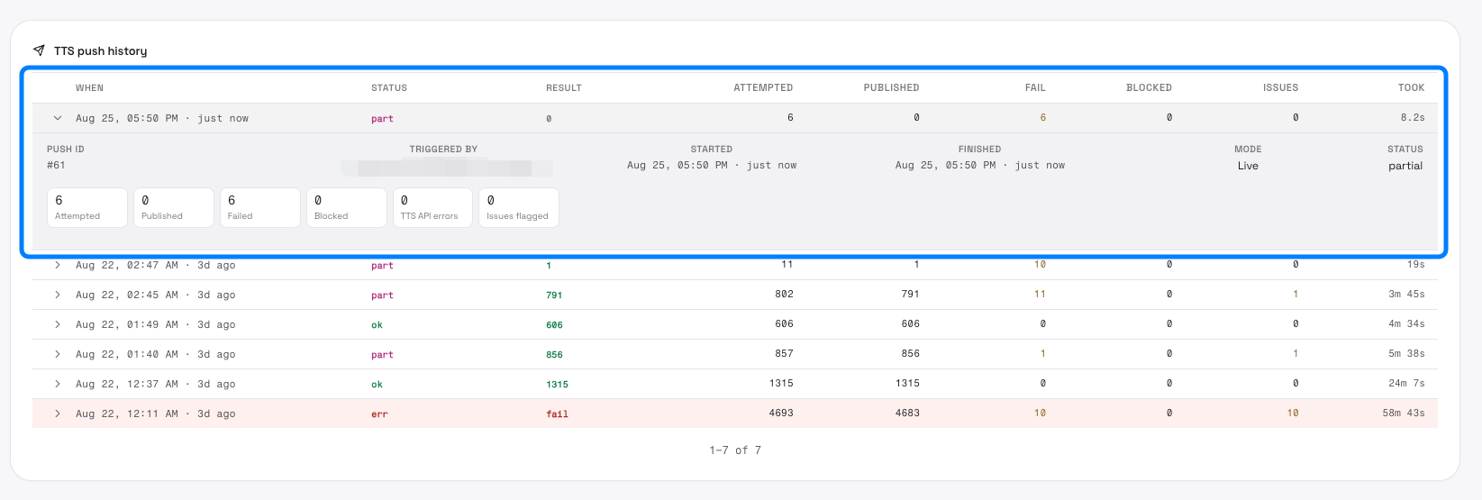Click the 3m 45s duration value
This screenshot has height=500, width=1482.
tap(1406, 295)
